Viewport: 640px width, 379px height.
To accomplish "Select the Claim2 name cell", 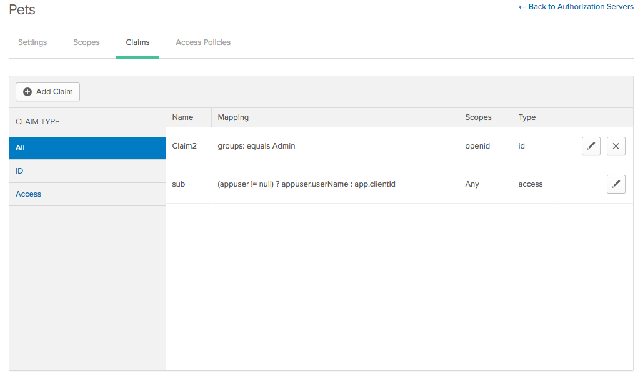I will click(x=184, y=146).
